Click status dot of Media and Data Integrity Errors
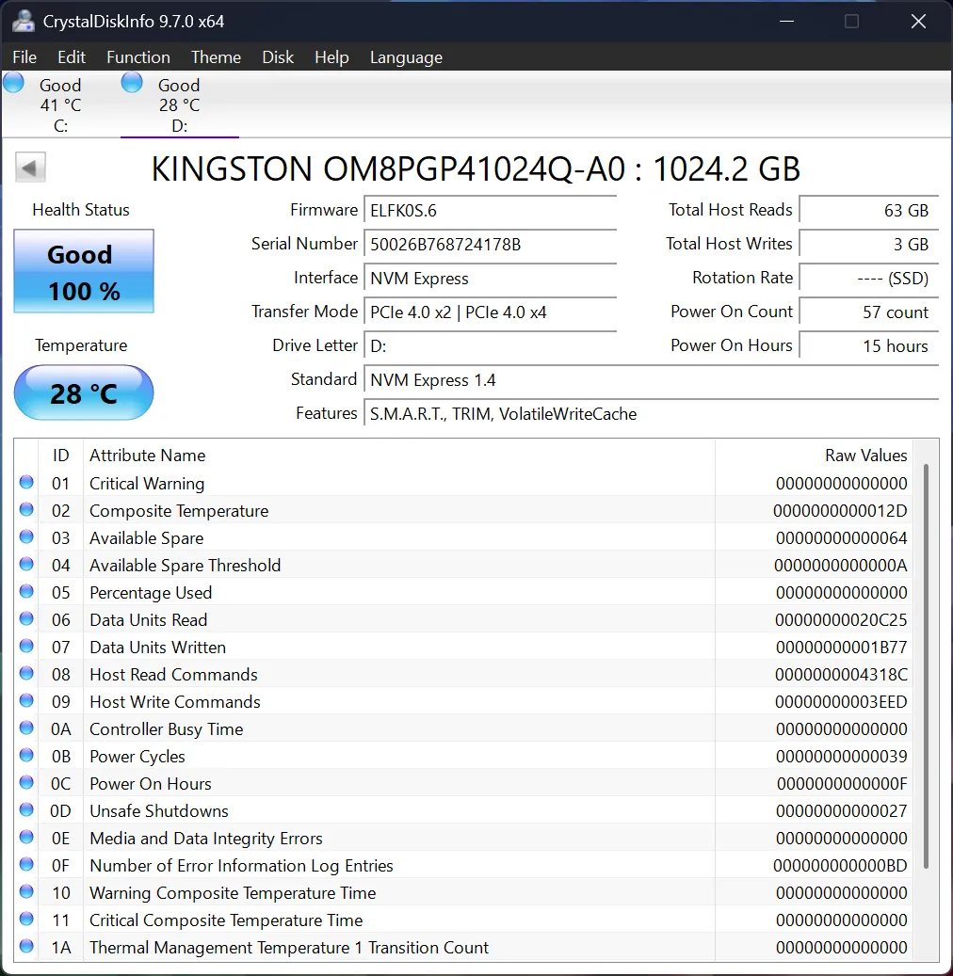The height and width of the screenshot is (976, 953). 26,837
